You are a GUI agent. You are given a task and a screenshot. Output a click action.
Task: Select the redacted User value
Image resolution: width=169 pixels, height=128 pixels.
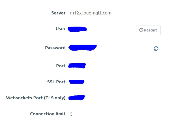[x=77, y=29]
